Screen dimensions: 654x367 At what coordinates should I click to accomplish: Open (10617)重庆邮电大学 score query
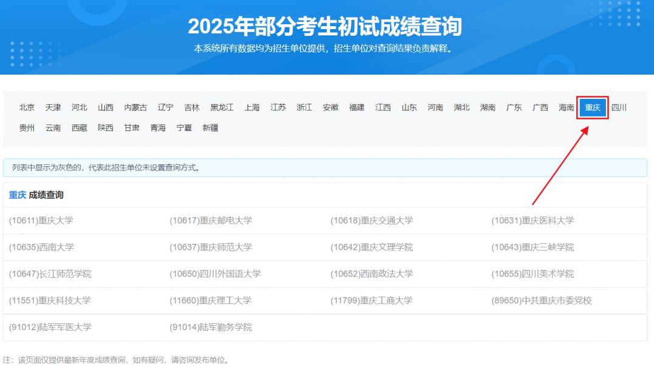[x=211, y=220]
